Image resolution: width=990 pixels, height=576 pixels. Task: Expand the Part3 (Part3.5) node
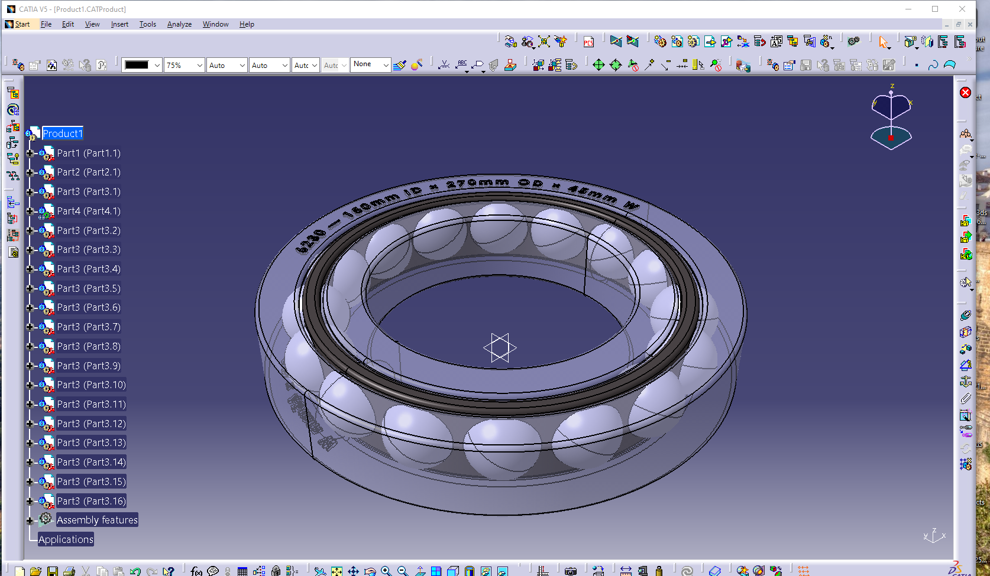pyautogui.click(x=30, y=288)
